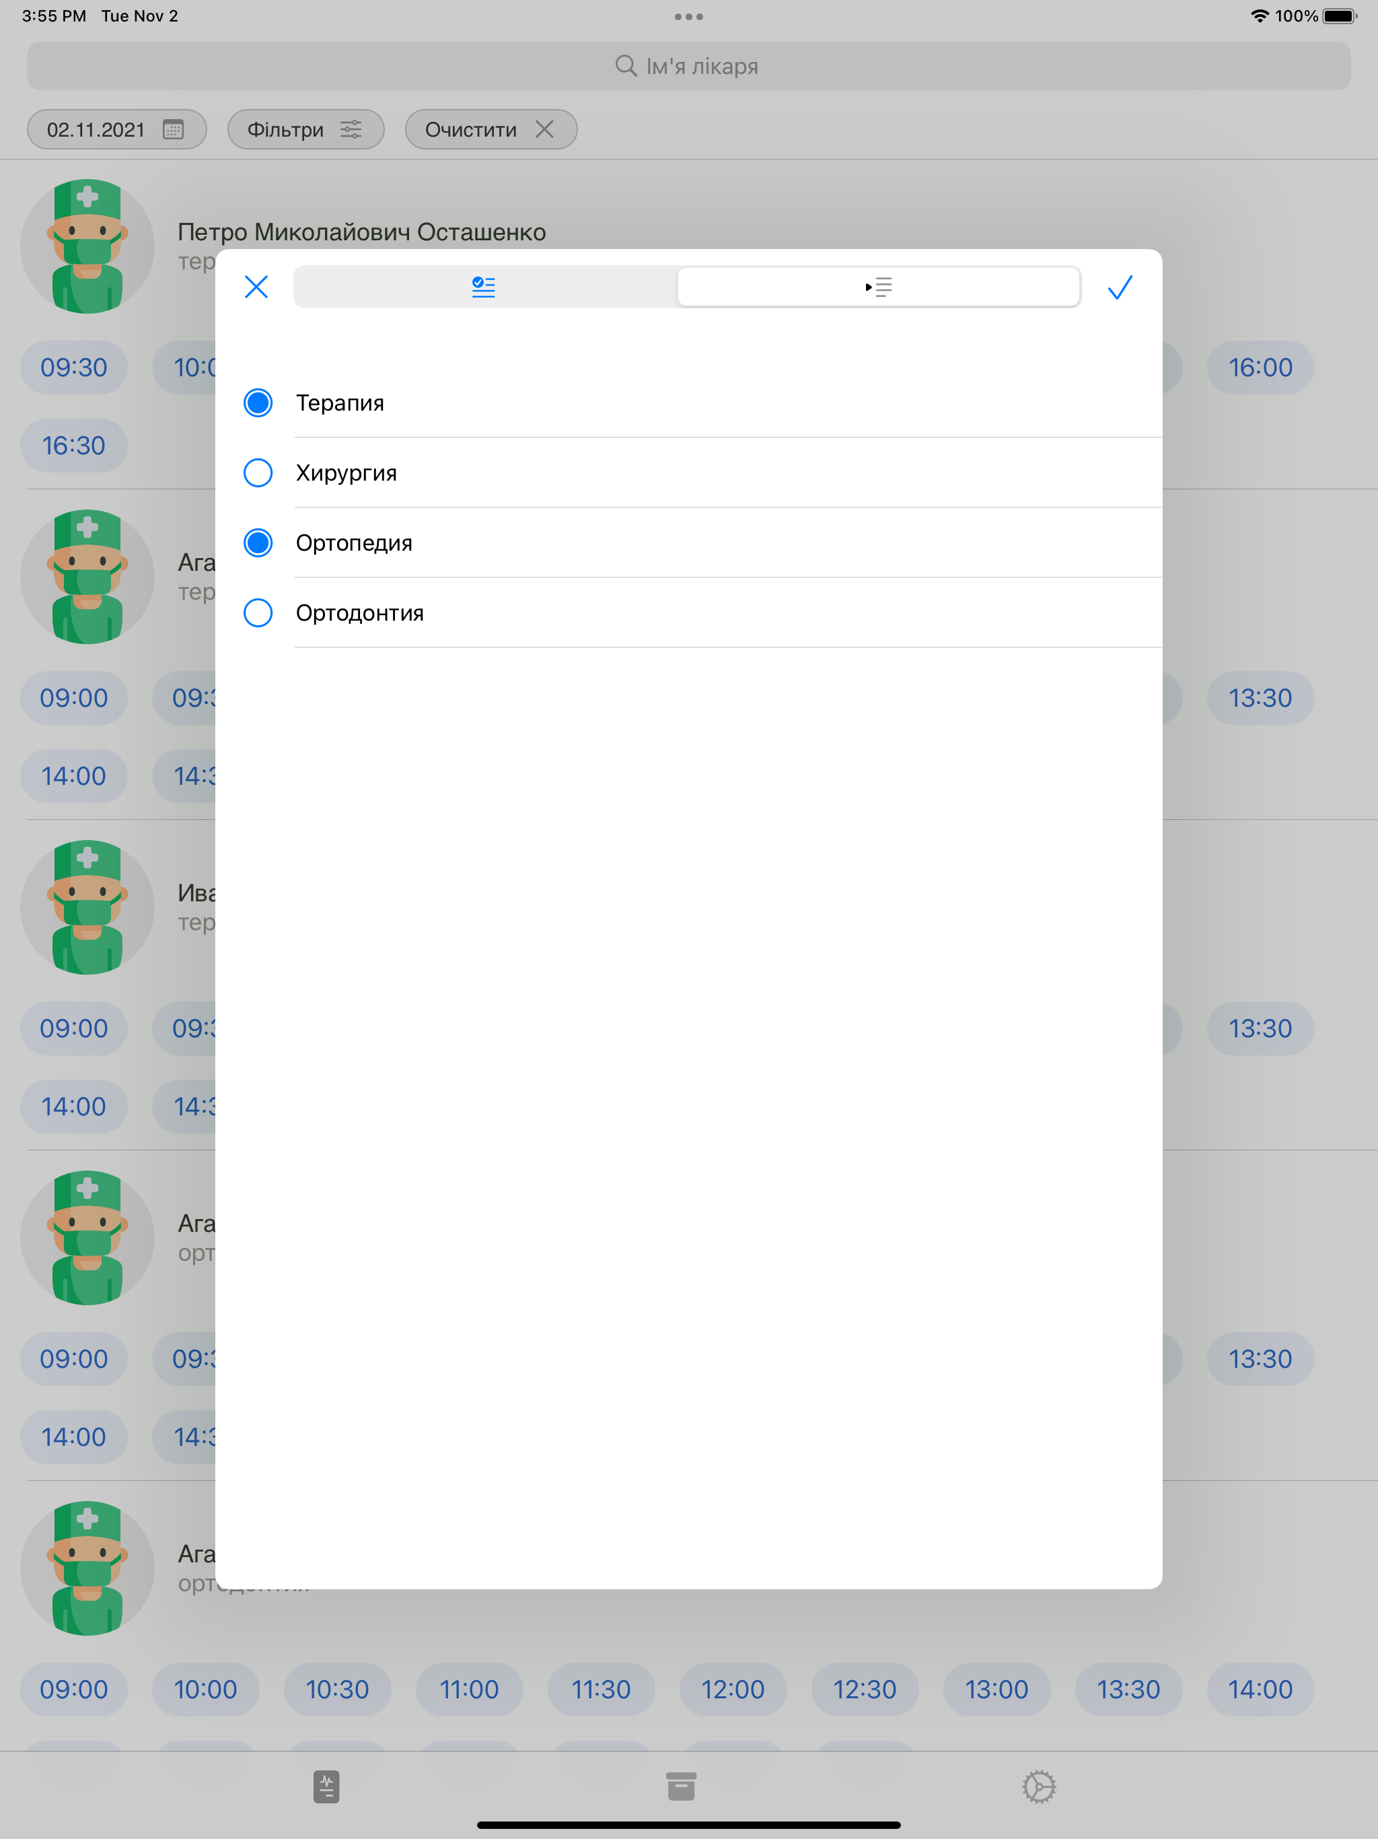This screenshot has width=1378, height=1839.
Task: Clear filters with Очистити button
Action: pos(491,130)
